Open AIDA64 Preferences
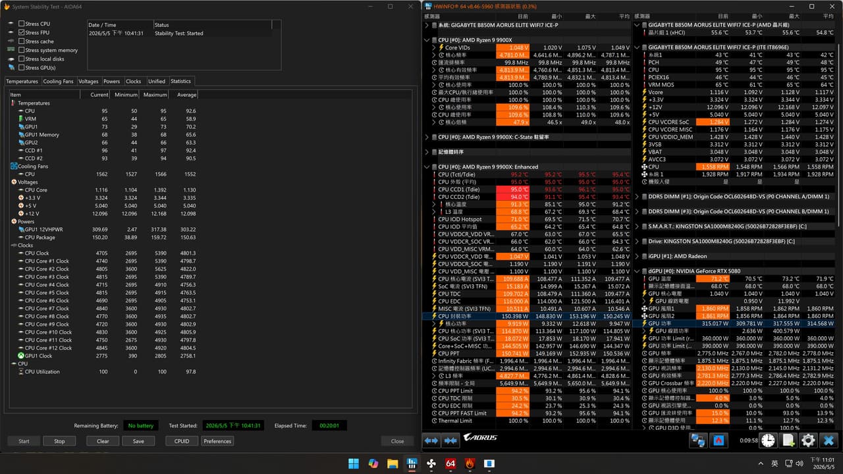 217,441
